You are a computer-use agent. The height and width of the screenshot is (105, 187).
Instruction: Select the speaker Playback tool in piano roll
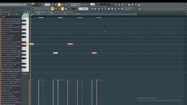tap(52, 12)
